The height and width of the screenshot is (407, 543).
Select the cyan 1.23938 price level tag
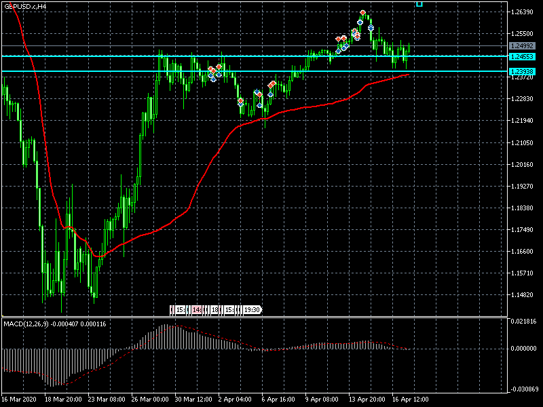(525, 71)
